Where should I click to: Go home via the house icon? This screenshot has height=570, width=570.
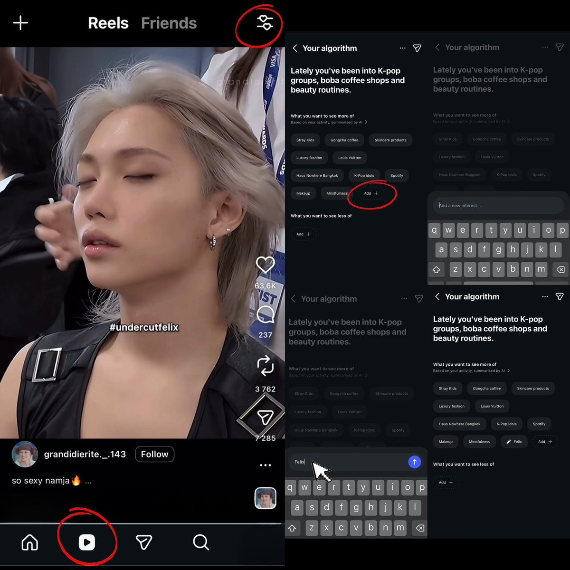point(29,542)
